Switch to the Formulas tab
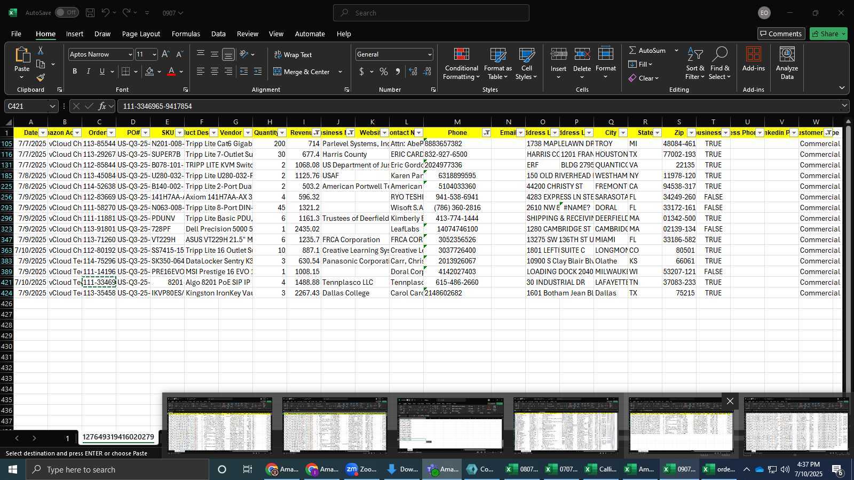 point(186,34)
